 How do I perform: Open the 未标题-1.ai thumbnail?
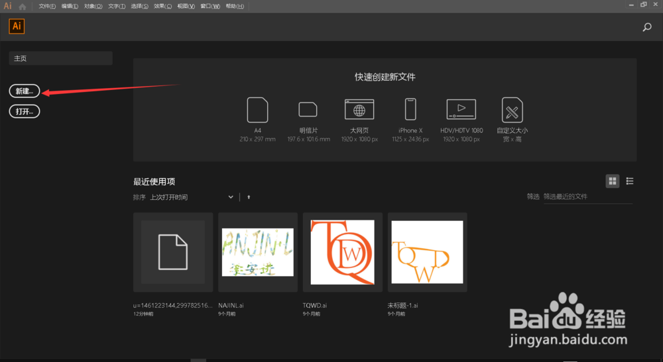click(x=428, y=252)
